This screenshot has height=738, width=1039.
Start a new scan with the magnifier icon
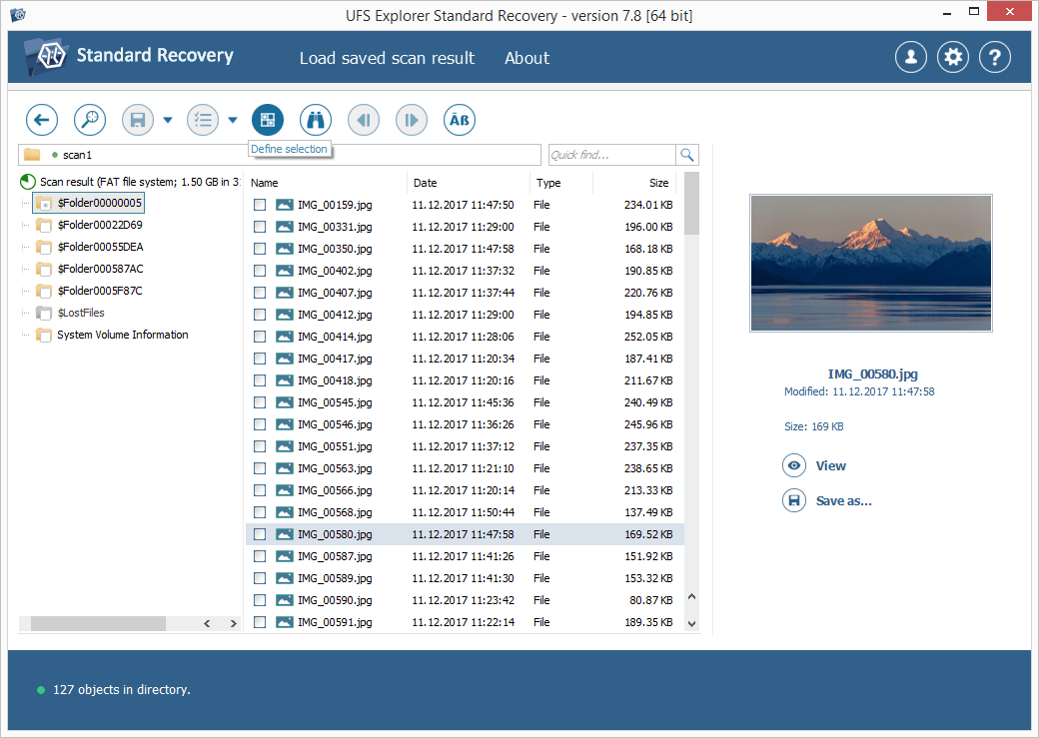(x=89, y=119)
